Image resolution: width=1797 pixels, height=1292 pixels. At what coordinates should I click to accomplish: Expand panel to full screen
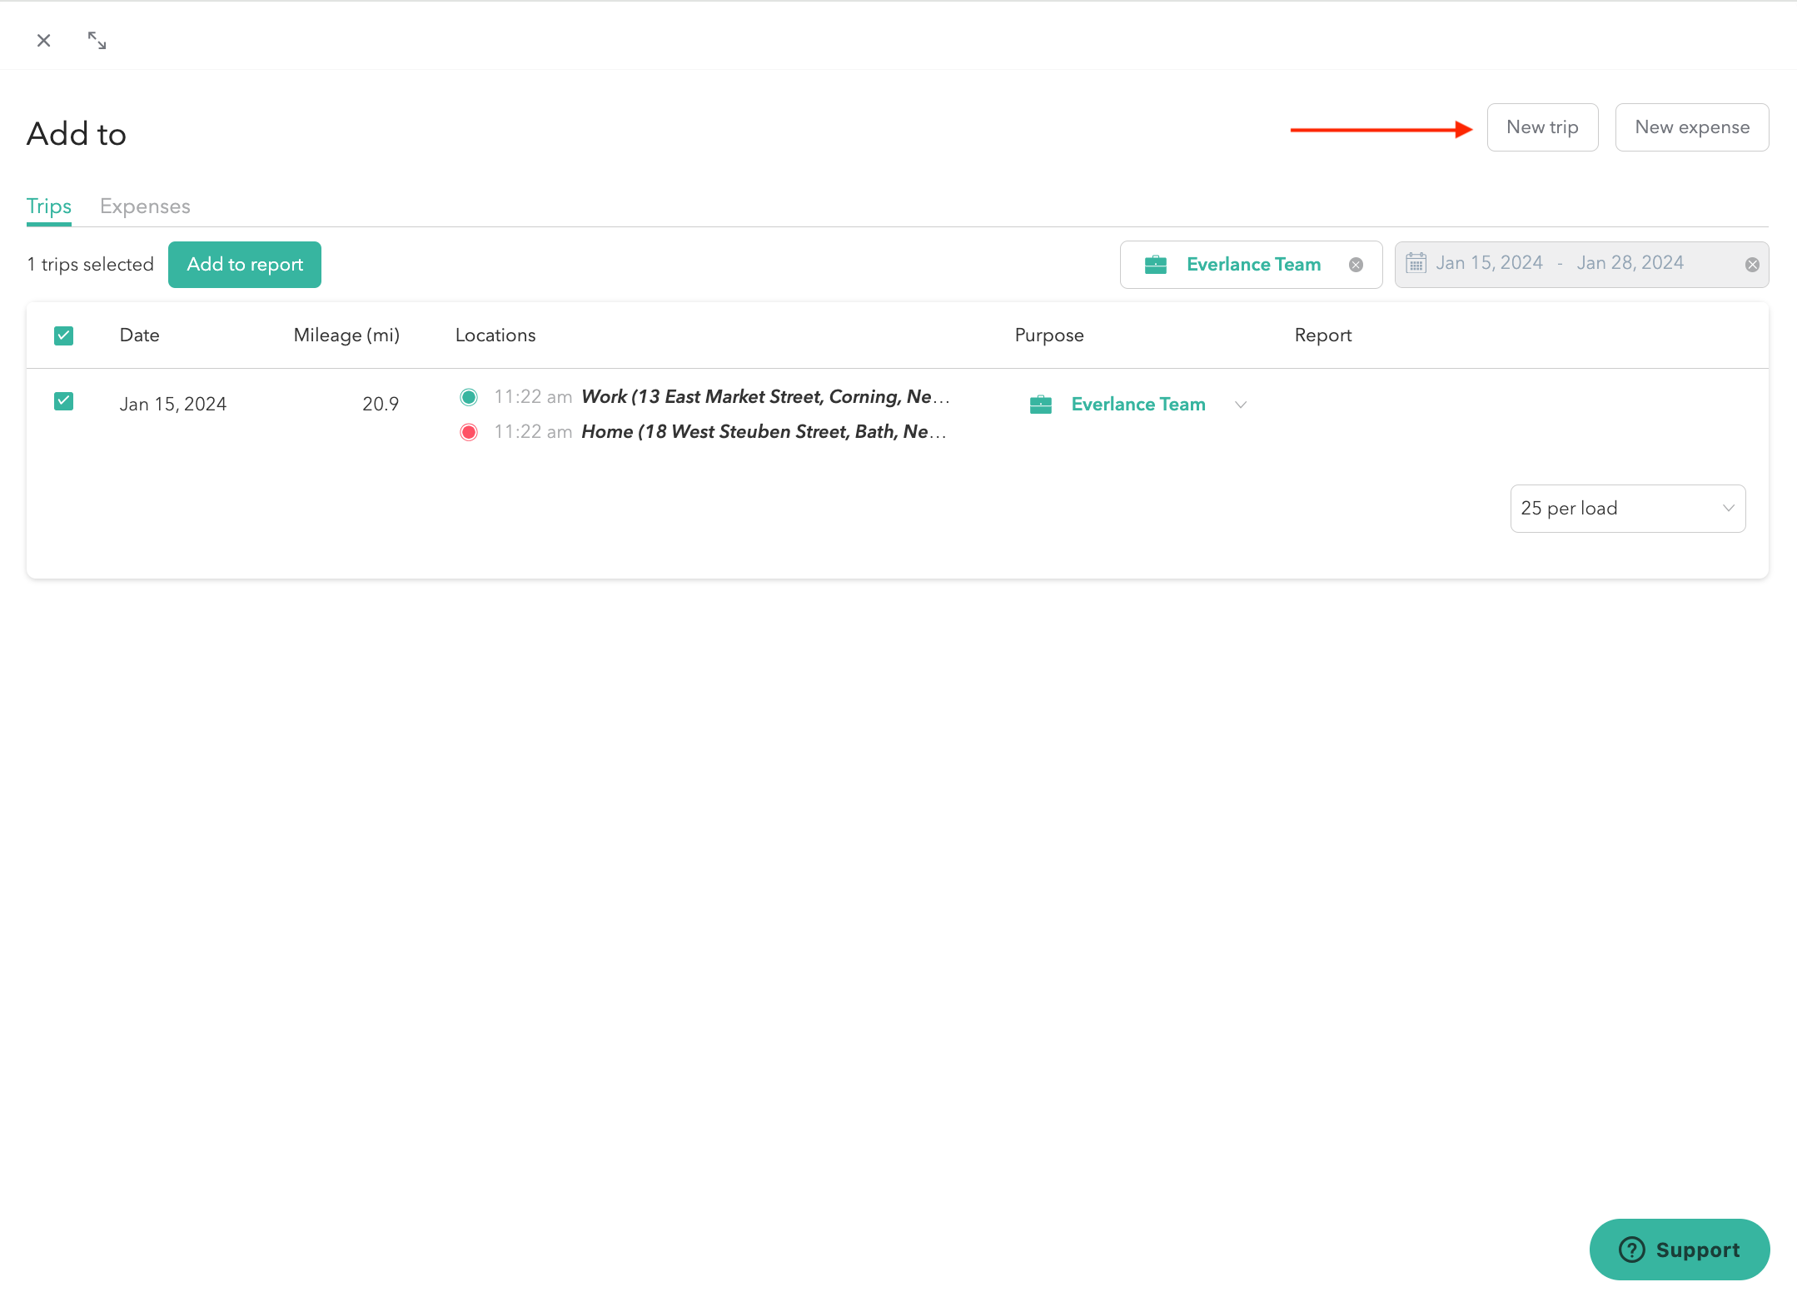pos(97,40)
